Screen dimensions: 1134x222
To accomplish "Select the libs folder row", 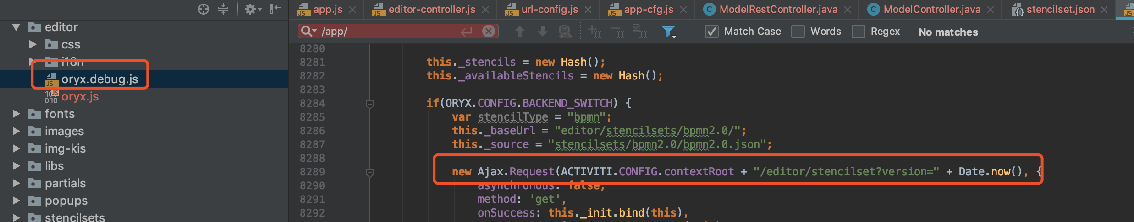I will coord(144,166).
